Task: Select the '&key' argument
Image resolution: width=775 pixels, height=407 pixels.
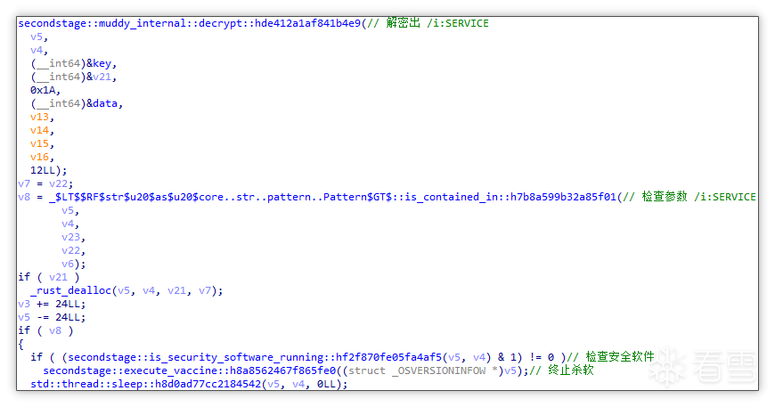Action: pyautogui.click(x=99, y=63)
